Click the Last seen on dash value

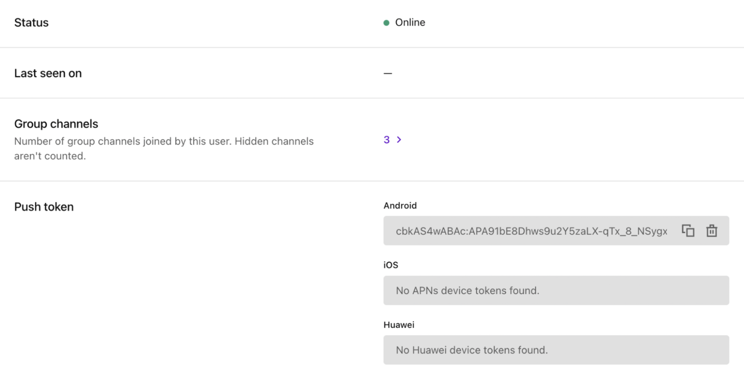click(388, 73)
